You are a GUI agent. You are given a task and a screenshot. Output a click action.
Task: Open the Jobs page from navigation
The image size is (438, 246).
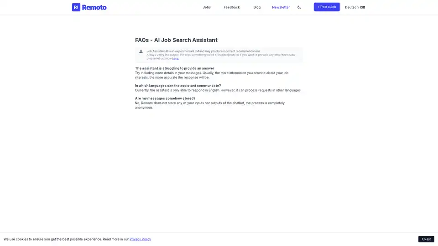207,7
